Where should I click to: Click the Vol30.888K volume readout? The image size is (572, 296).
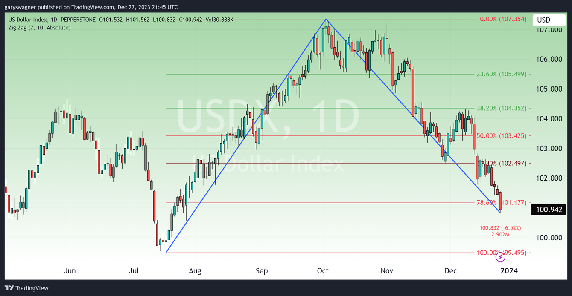[x=220, y=19]
